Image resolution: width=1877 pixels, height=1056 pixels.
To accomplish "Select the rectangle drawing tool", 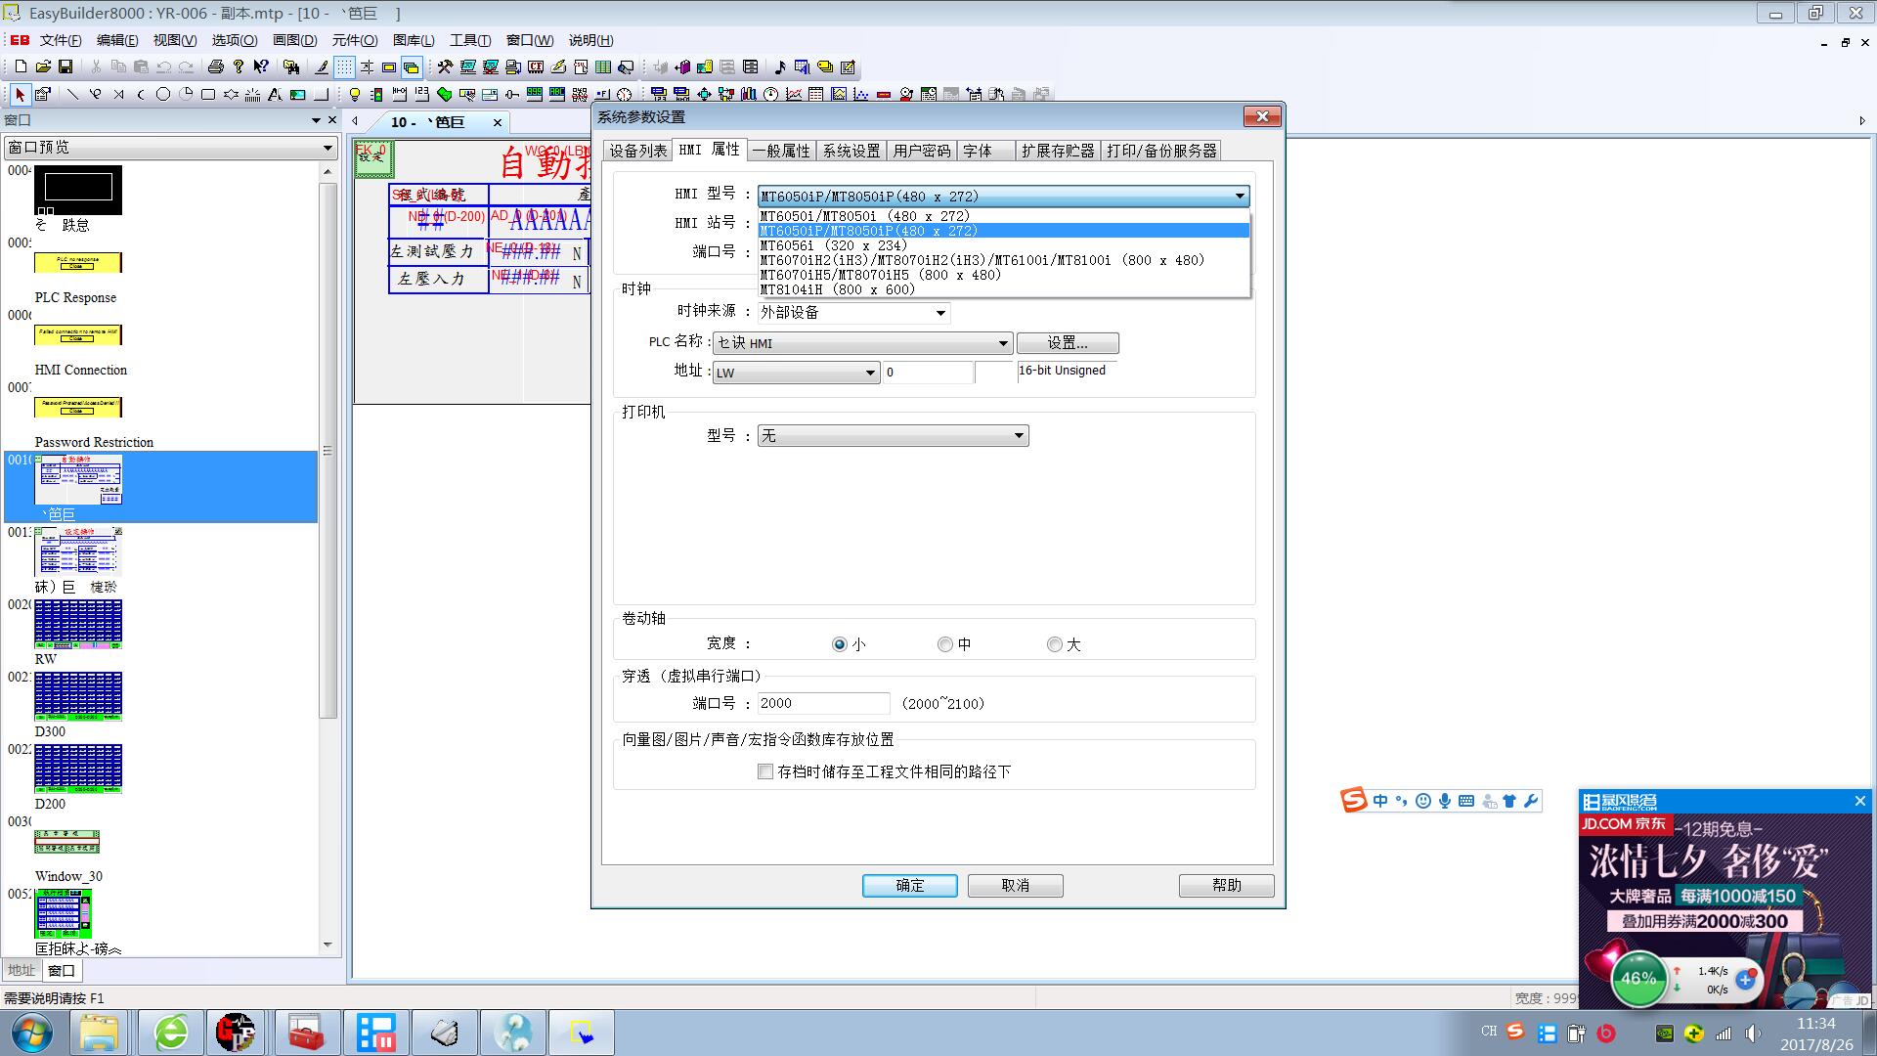I will click(x=208, y=95).
